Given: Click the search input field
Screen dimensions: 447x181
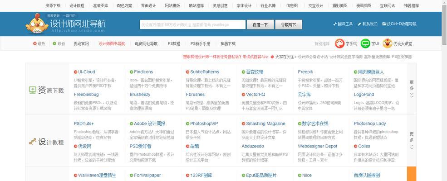Looking at the screenshot, I should (x=192, y=24).
